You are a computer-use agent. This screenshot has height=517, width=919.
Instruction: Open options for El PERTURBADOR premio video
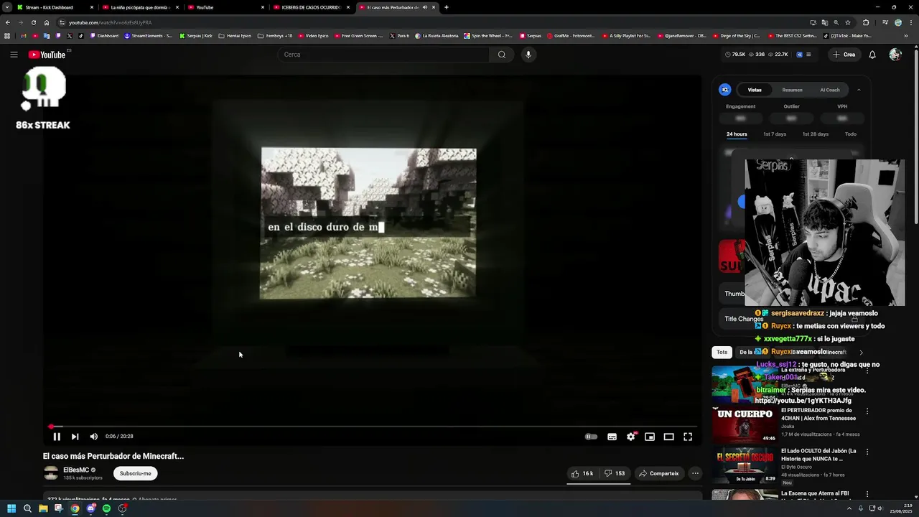[x=867, y=411]
